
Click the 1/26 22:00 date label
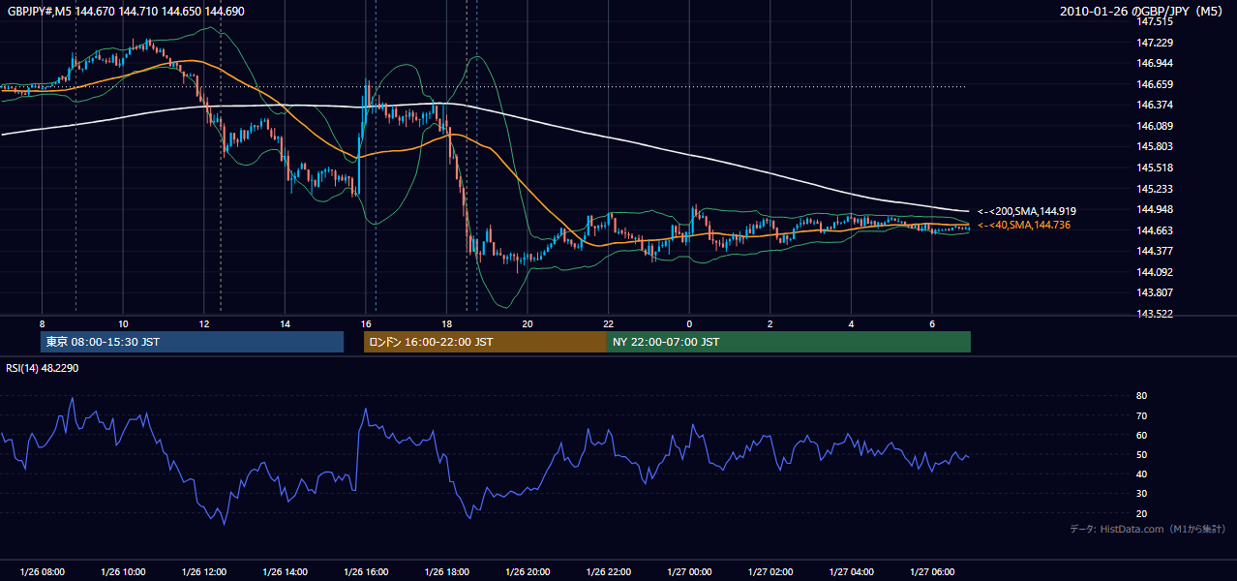(x=609, y=572)
